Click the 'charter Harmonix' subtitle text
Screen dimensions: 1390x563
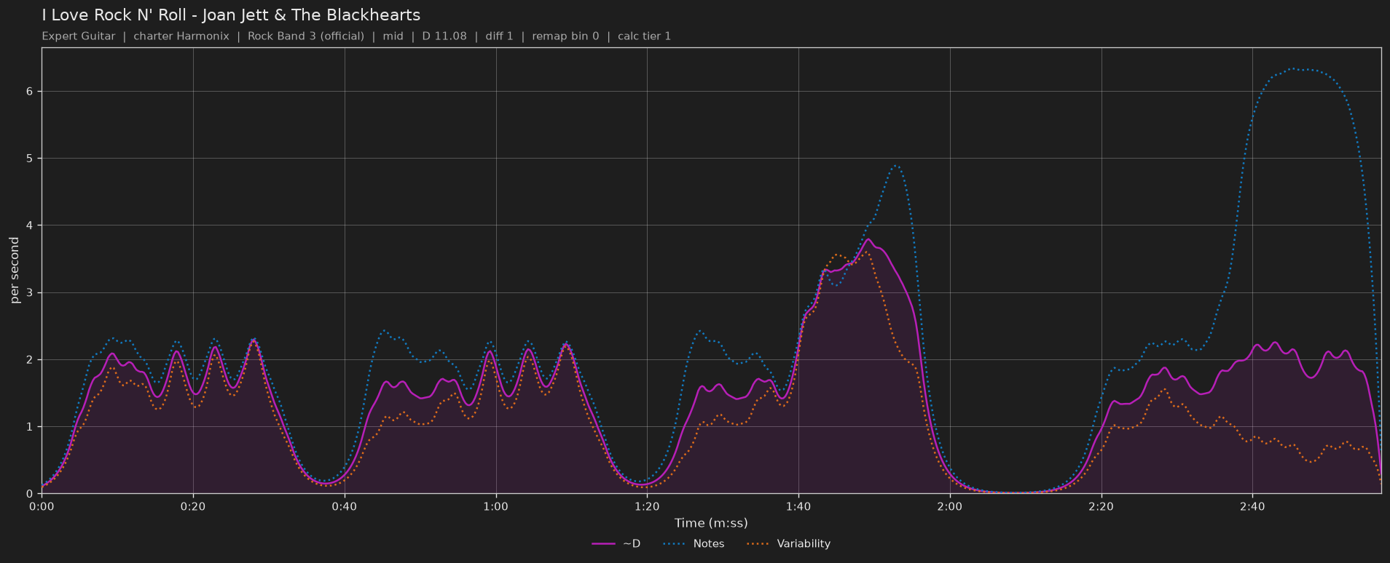[181, 36]
